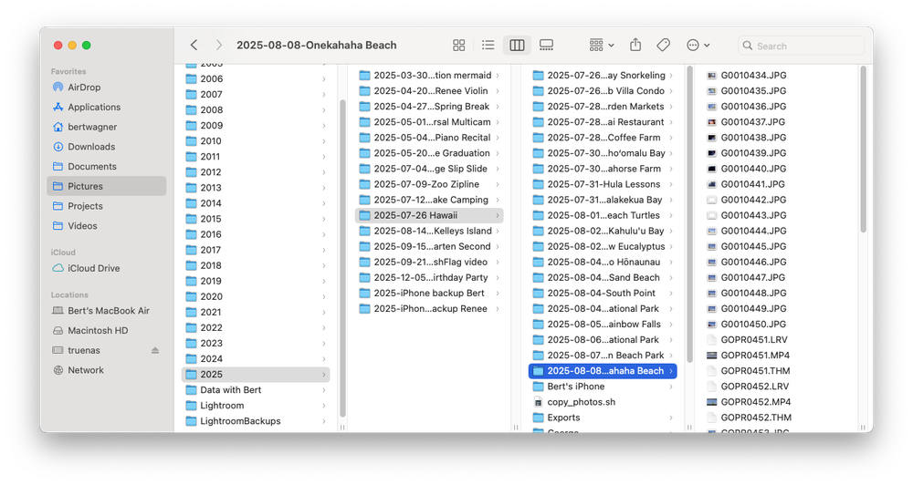The height and width of the screenshot is (485, 913).
Task: Expand the 2025-08-14...Kelleys Island chevron
Action: tap(498, 231)
